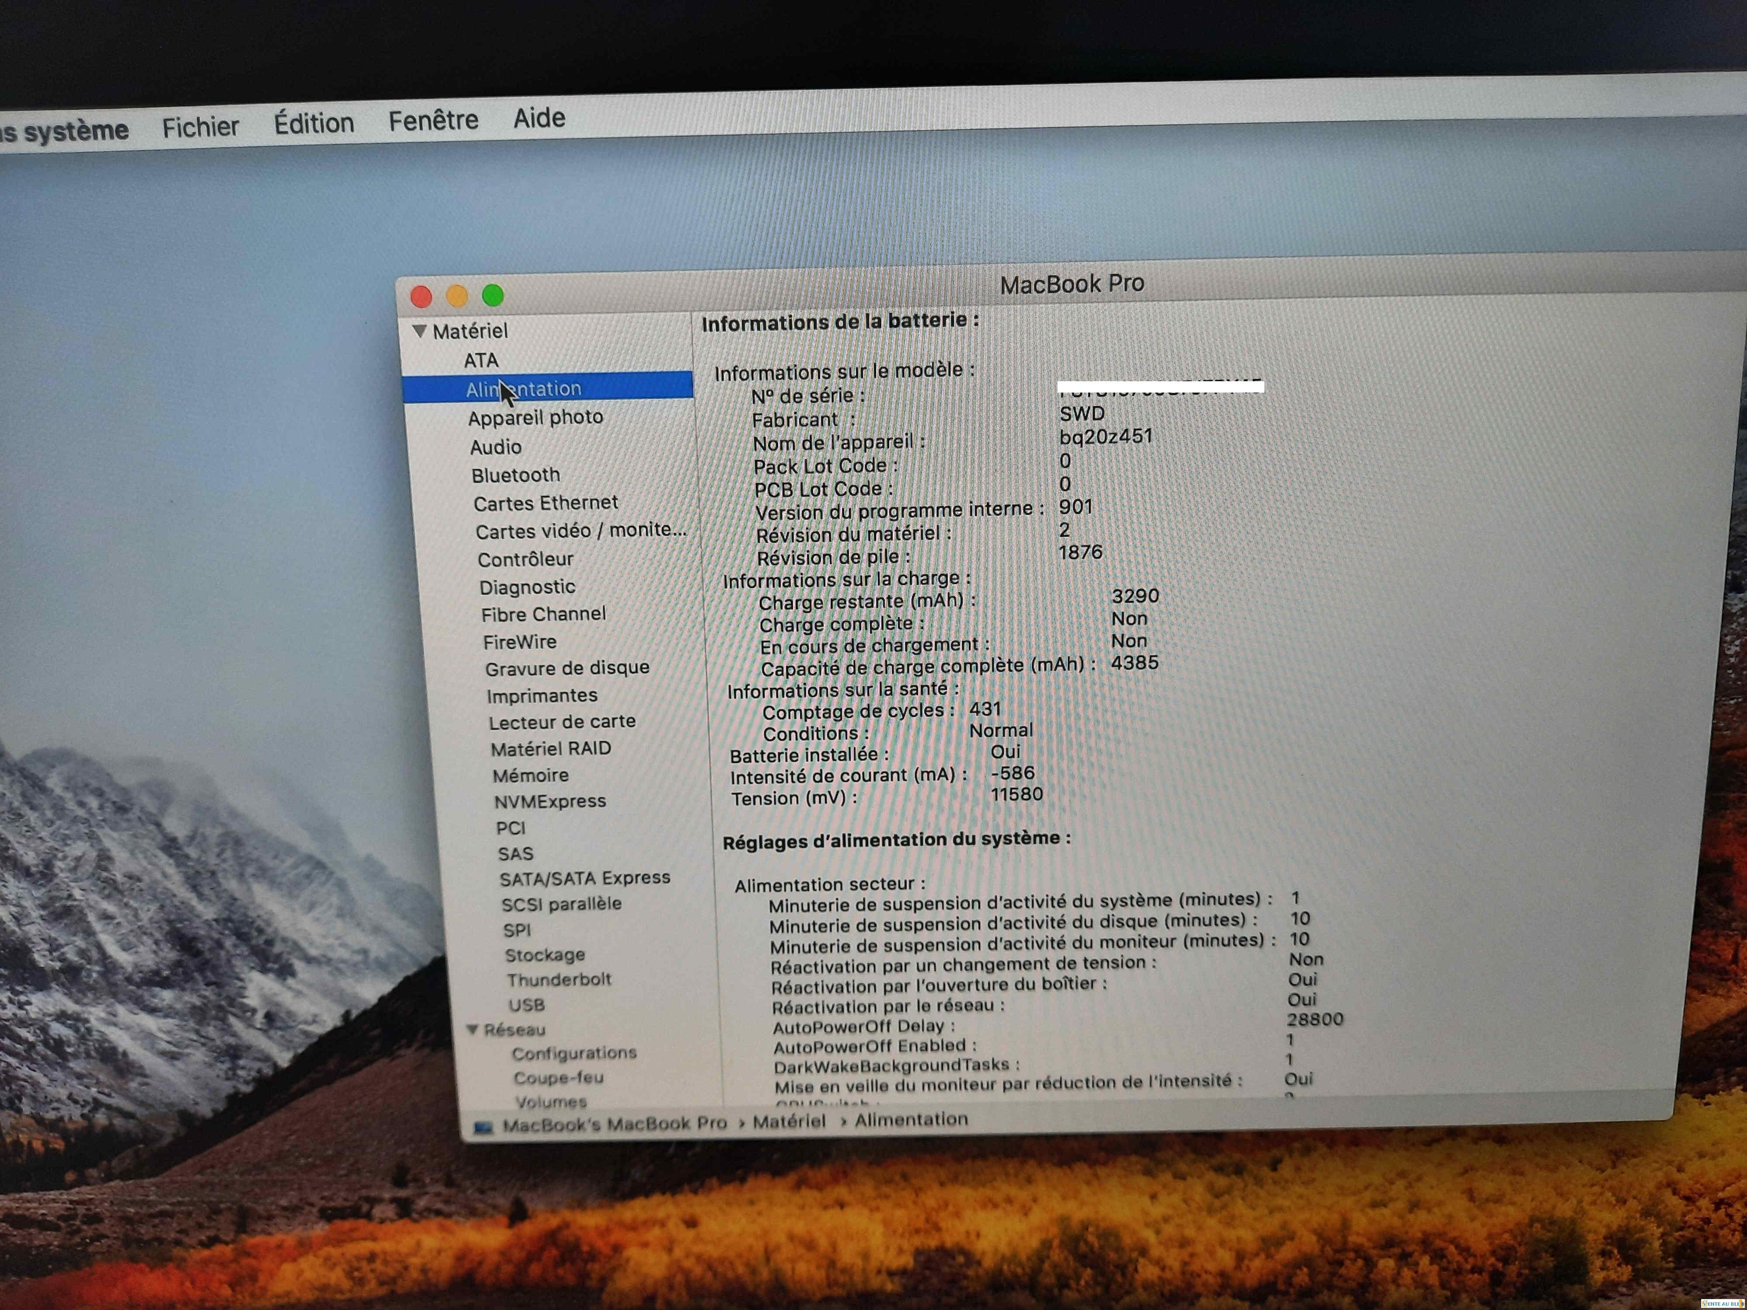Select SCSI parallèle in the sidebar

[x=561, y=904]
